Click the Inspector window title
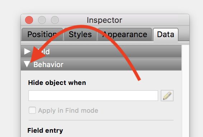203x137 pixels. click(104, 20)
